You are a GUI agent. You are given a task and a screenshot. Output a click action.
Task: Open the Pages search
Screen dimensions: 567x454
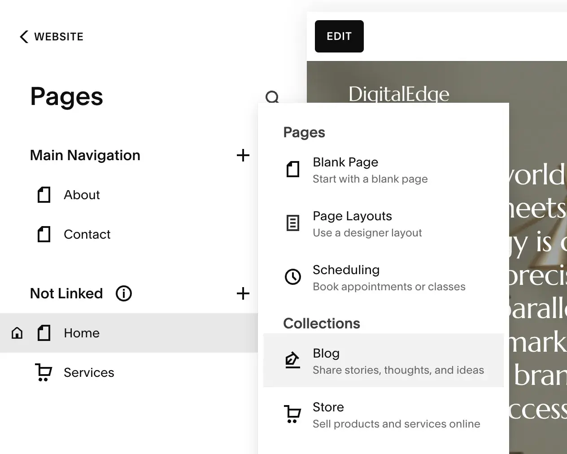pyautogui.click(x=272, y=97)
